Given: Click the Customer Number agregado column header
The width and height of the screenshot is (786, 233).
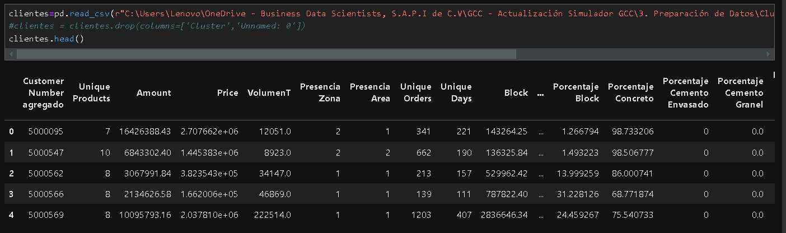Looking at the screenshot, I should pyautogui.click(x=43, y=92).
